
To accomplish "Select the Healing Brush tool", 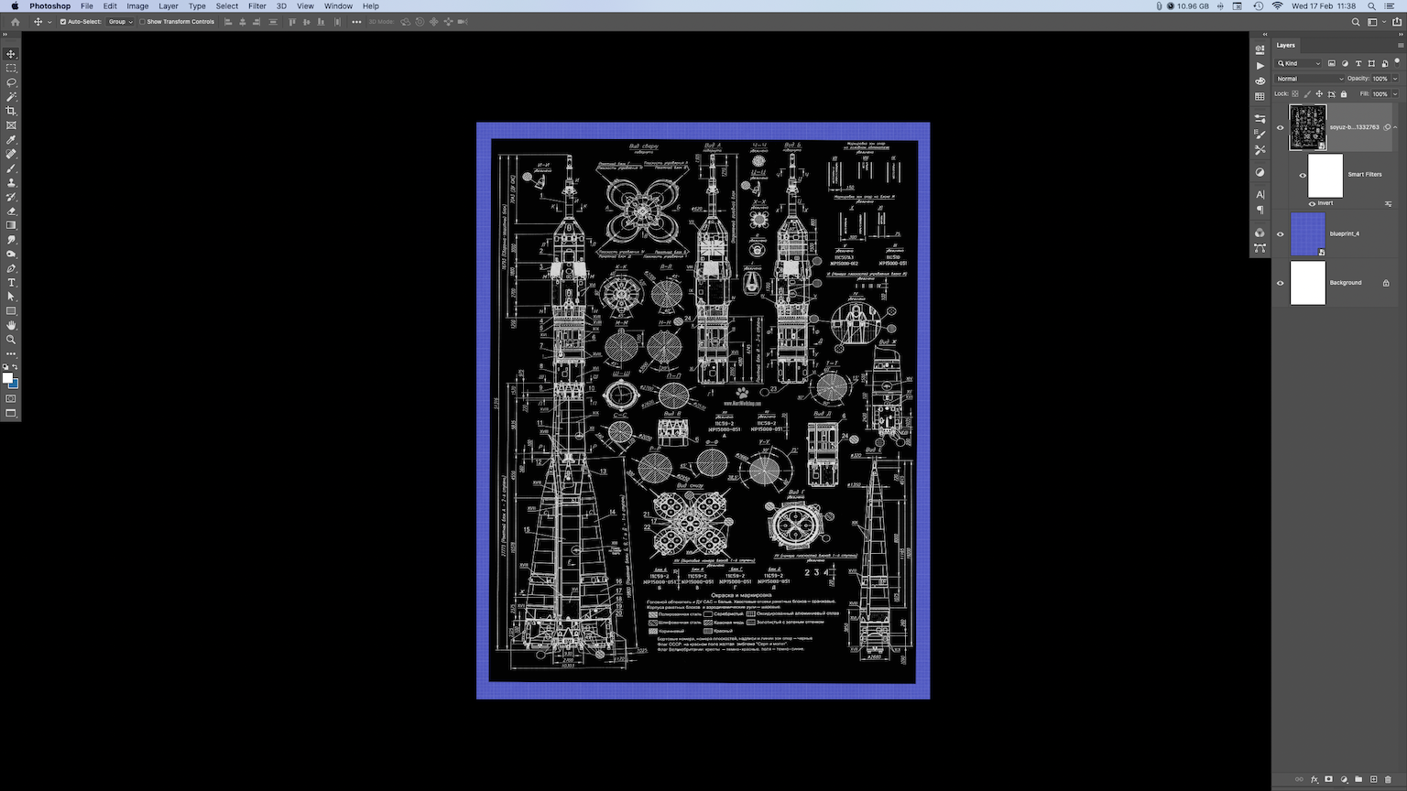I will point(11,154).
